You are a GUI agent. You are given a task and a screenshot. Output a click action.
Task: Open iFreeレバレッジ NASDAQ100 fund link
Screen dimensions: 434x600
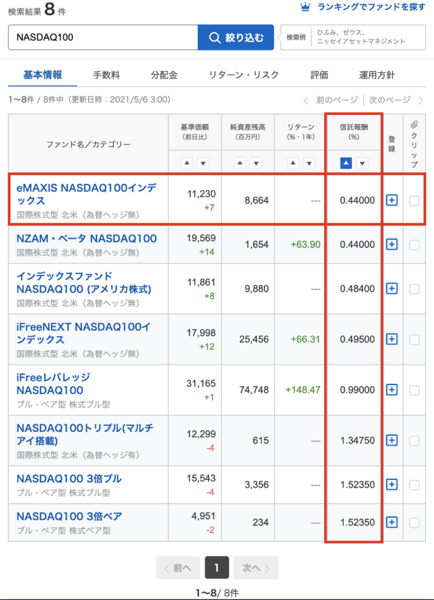pyautogui.click(x=53, y=384)
